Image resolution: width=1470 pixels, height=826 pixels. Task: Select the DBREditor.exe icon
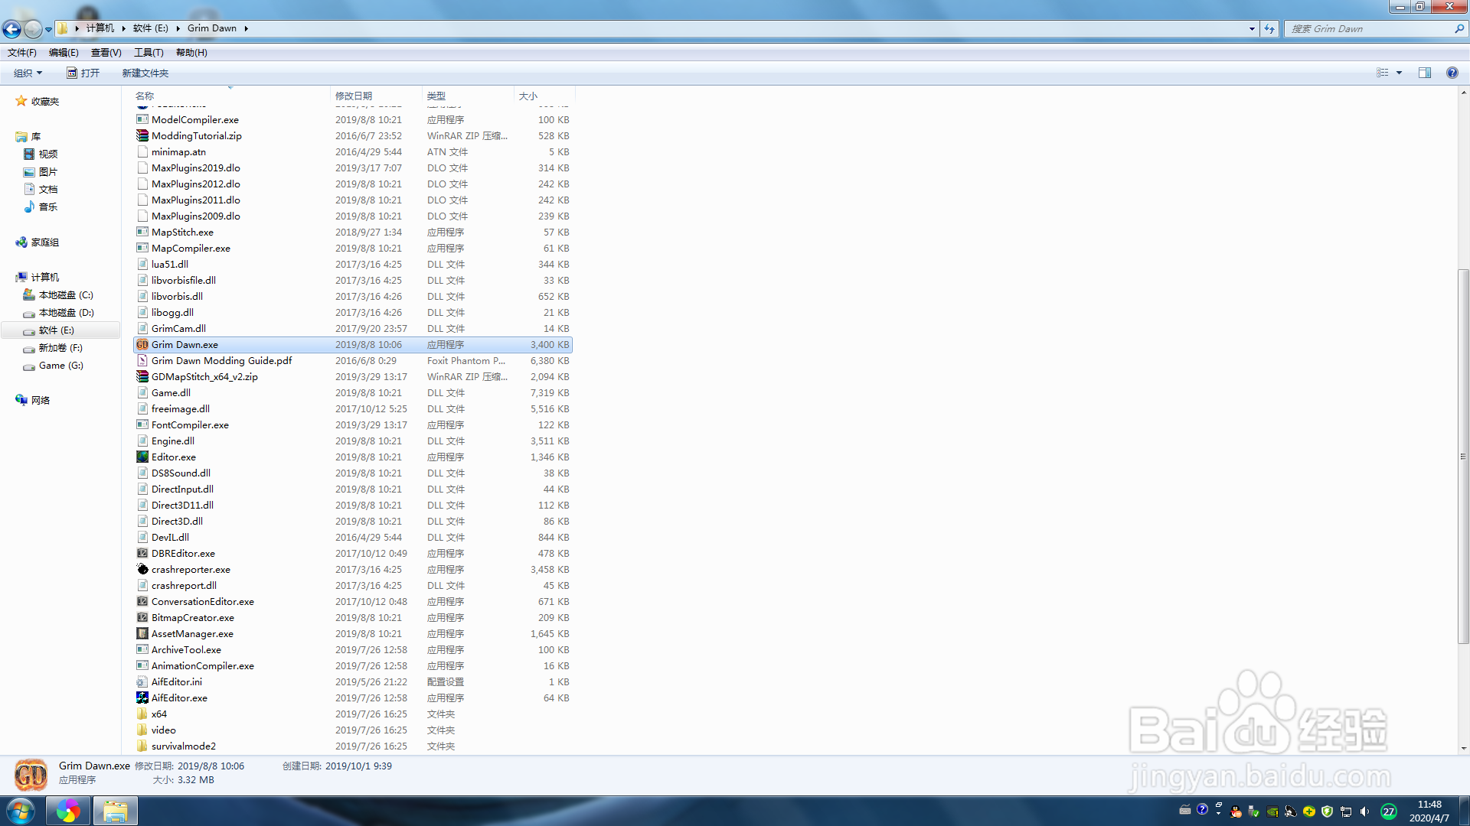click(142, 554)
